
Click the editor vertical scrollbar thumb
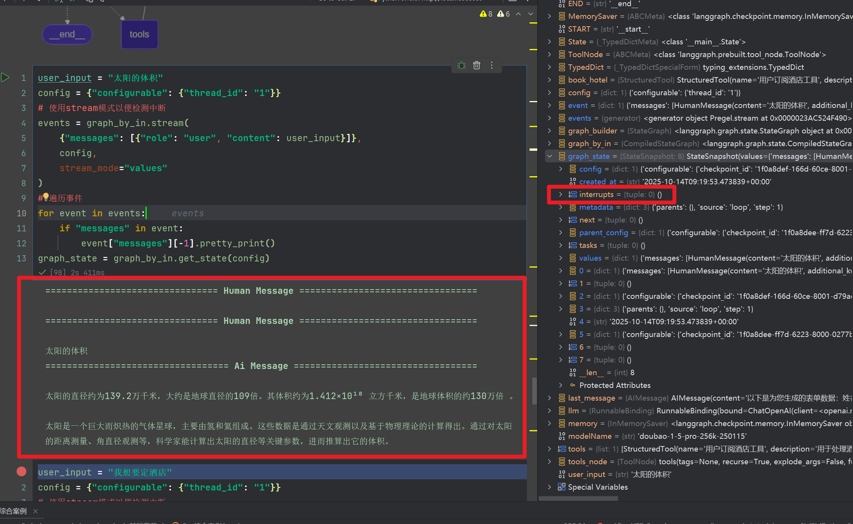click(534, 390)
